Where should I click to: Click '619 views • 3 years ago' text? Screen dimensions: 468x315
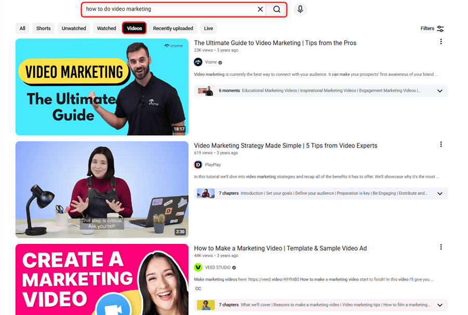click(216, 153)
